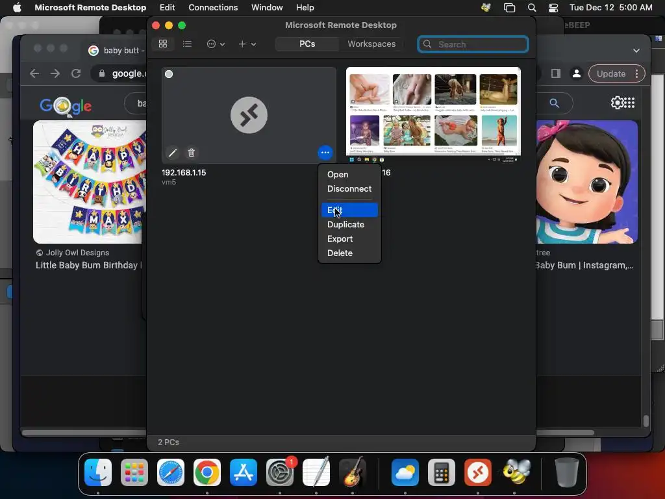The image size is (665, 499).
Task: Open the Window menu in the menu bar
Action: coord(267,8)
